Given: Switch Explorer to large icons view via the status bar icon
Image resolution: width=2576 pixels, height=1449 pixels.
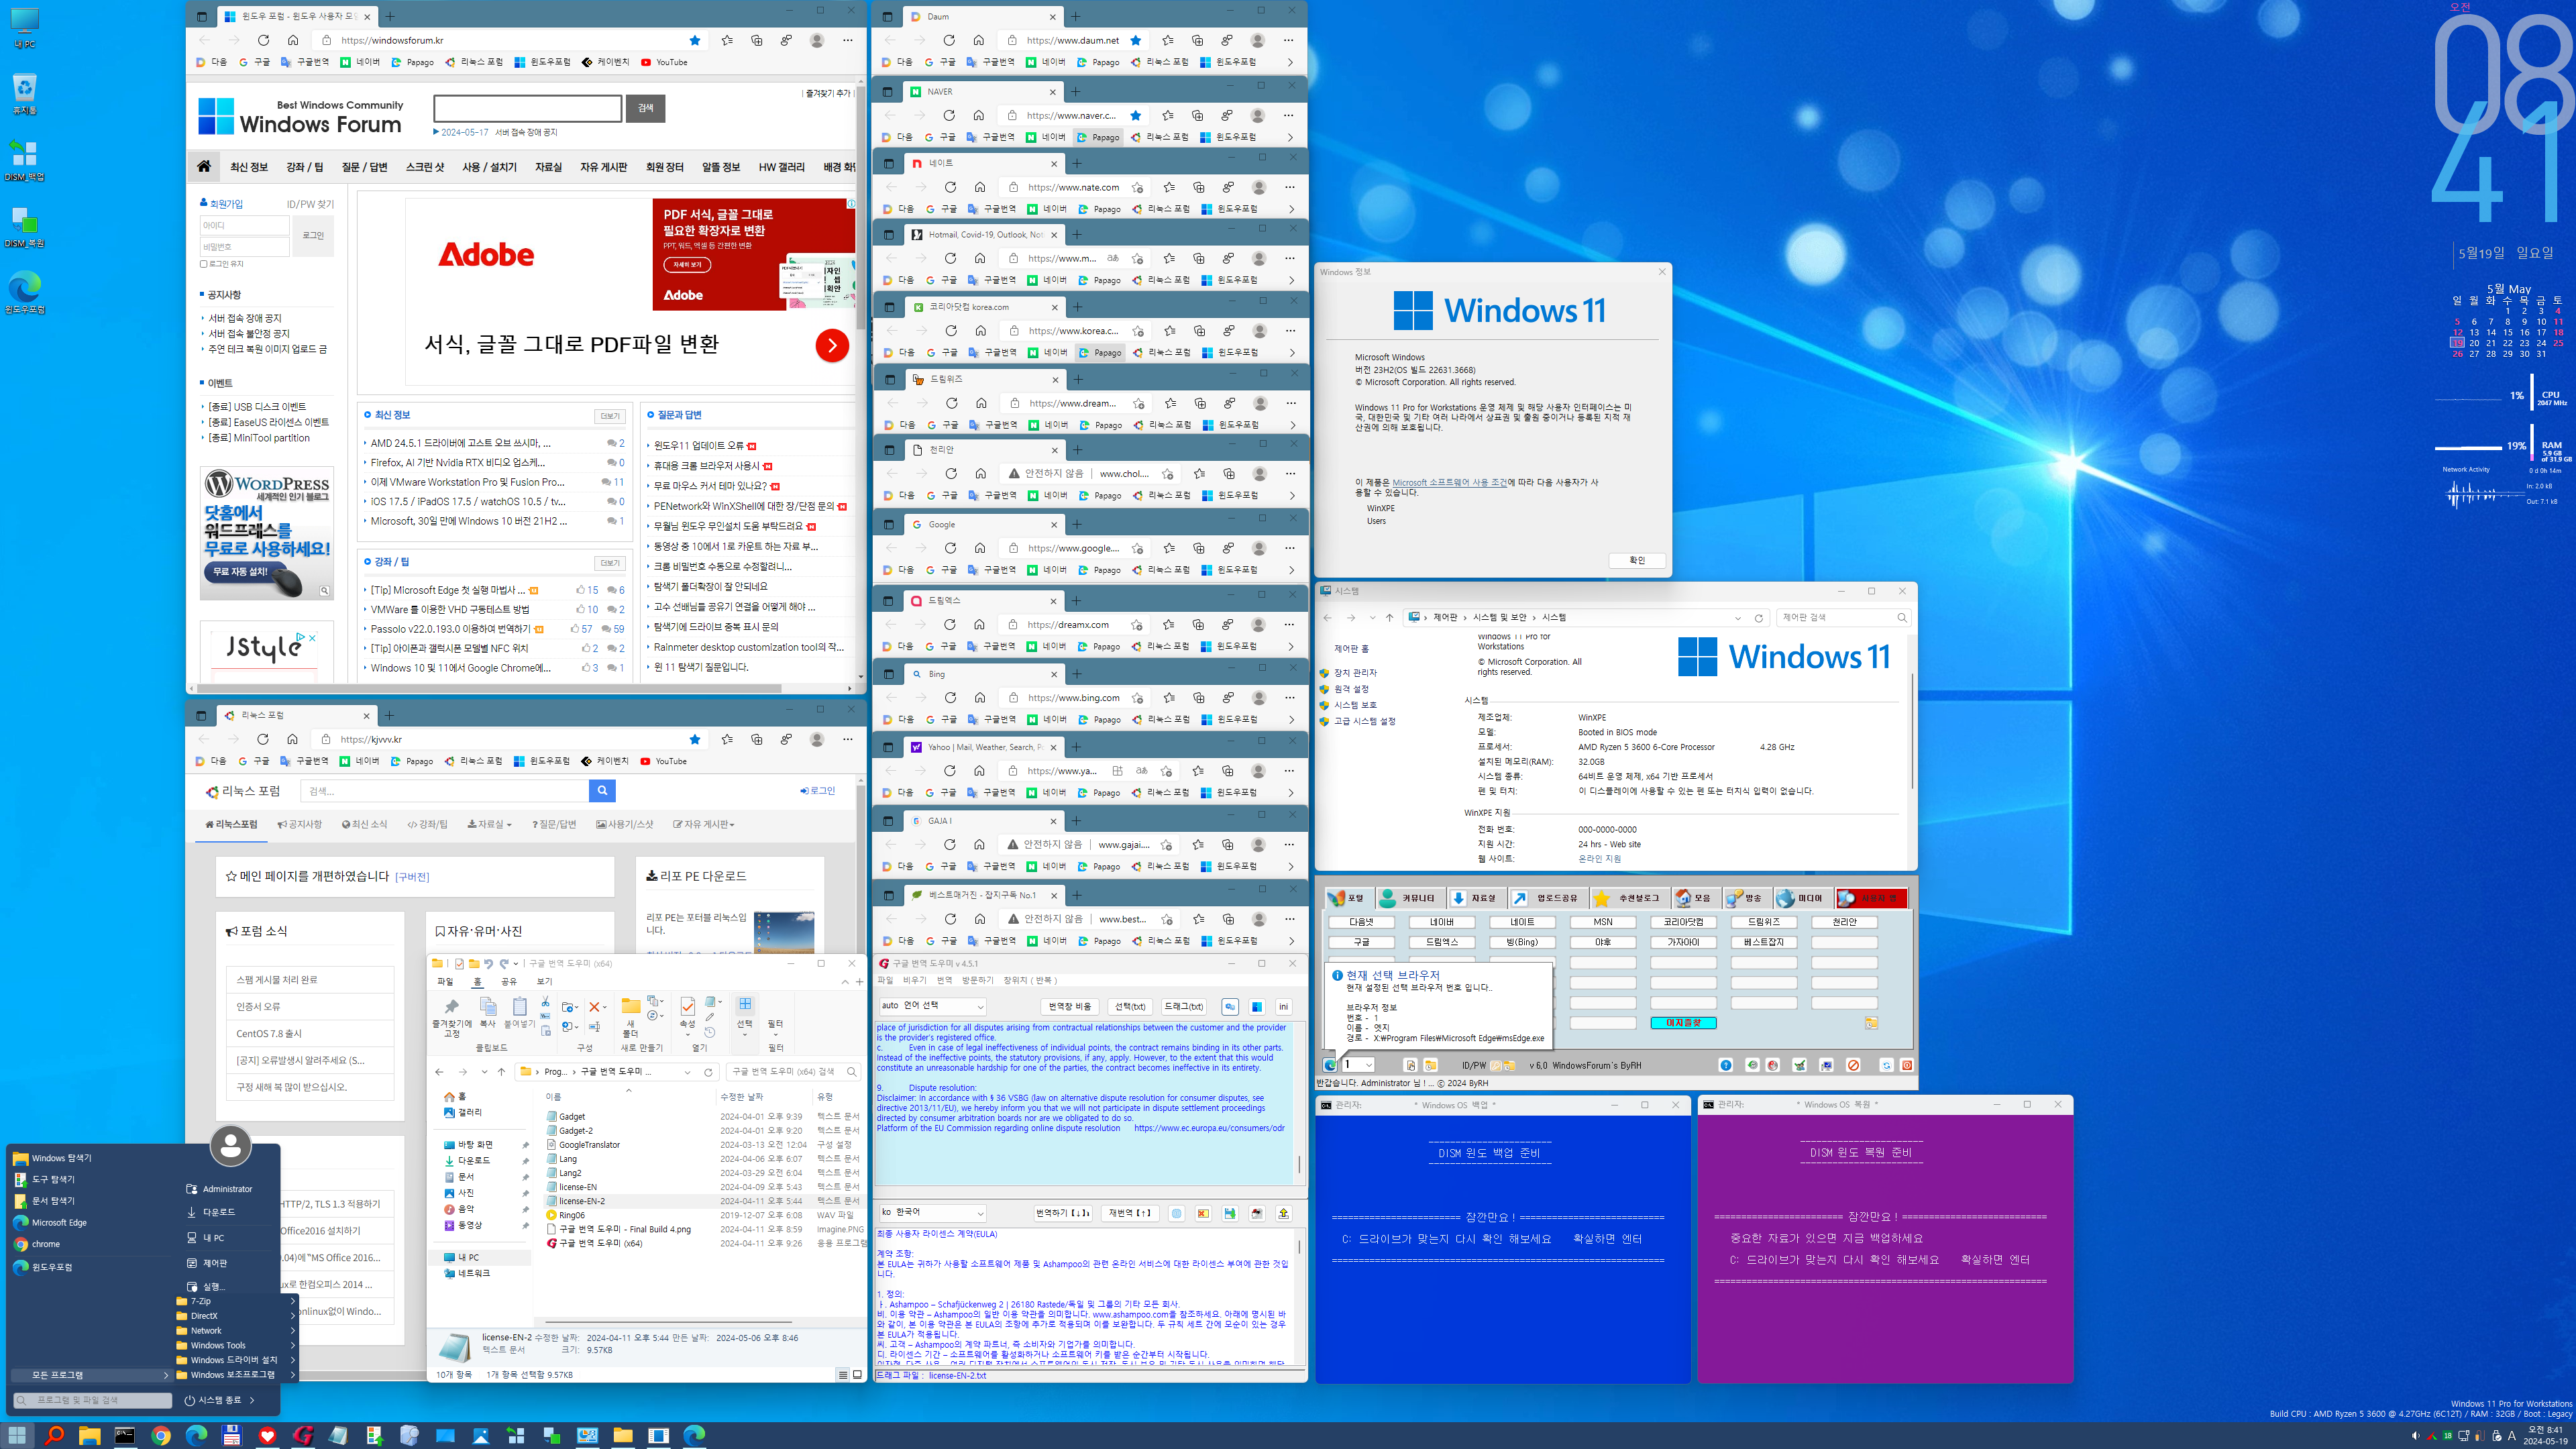Looking at the screenshot, I should pyautogui.click(x=857, y=1374).
